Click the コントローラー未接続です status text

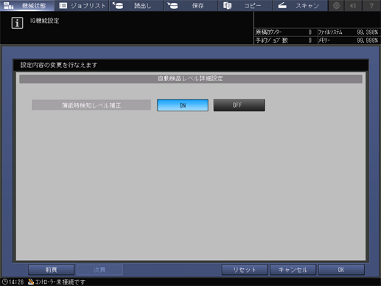60,282
